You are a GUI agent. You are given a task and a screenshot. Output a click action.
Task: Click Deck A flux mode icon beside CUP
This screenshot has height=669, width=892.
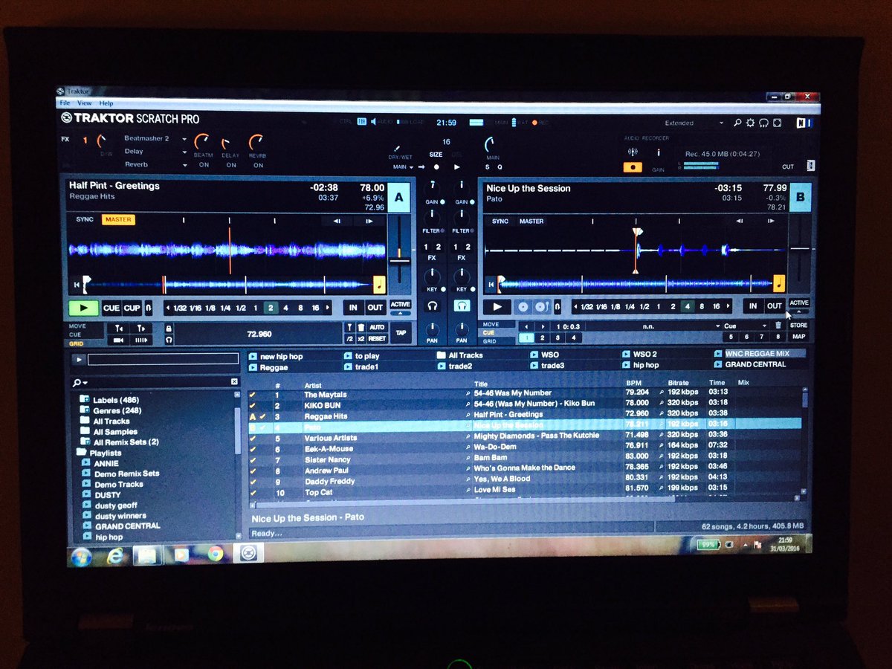click(148, 308)
